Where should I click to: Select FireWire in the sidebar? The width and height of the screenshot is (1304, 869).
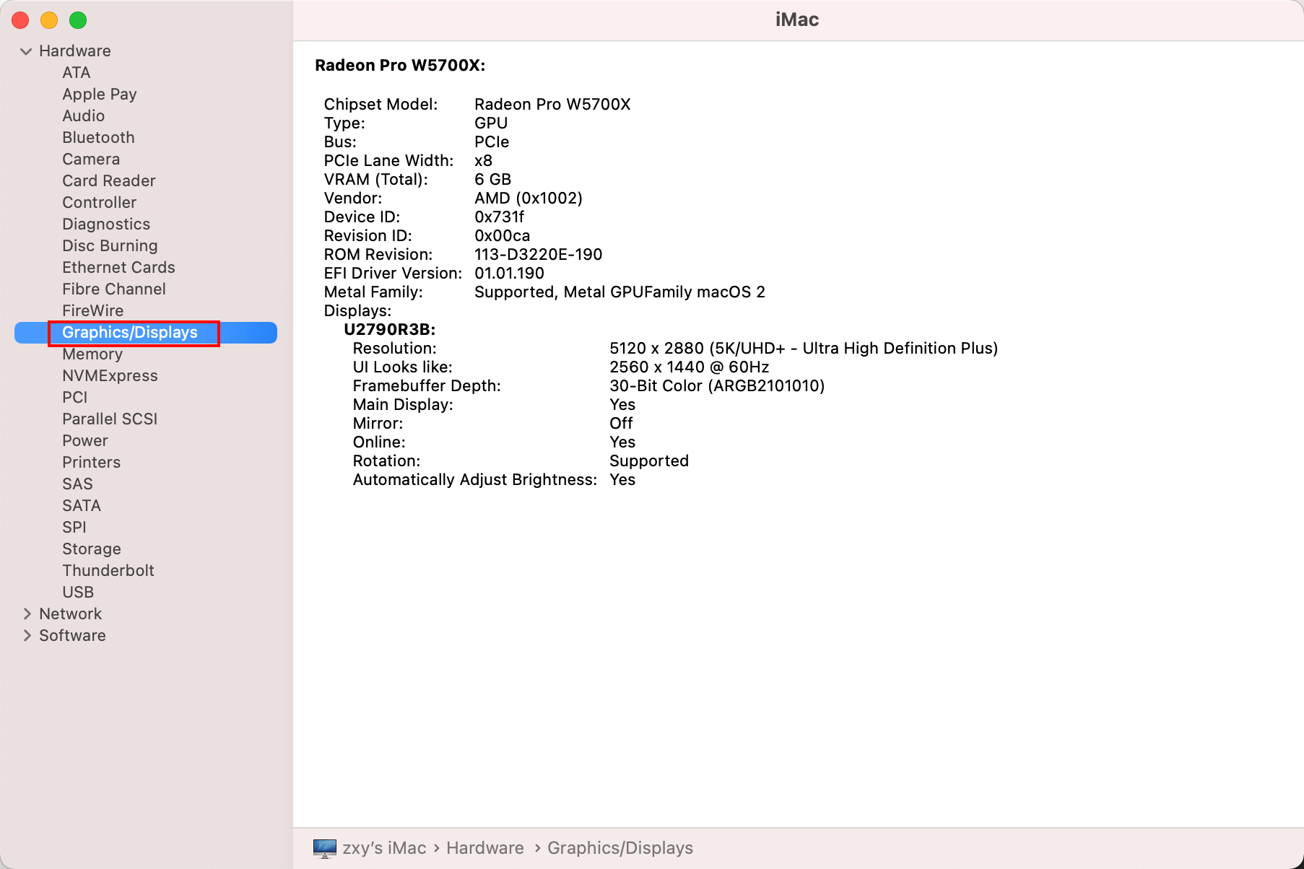tap(92, 311)
